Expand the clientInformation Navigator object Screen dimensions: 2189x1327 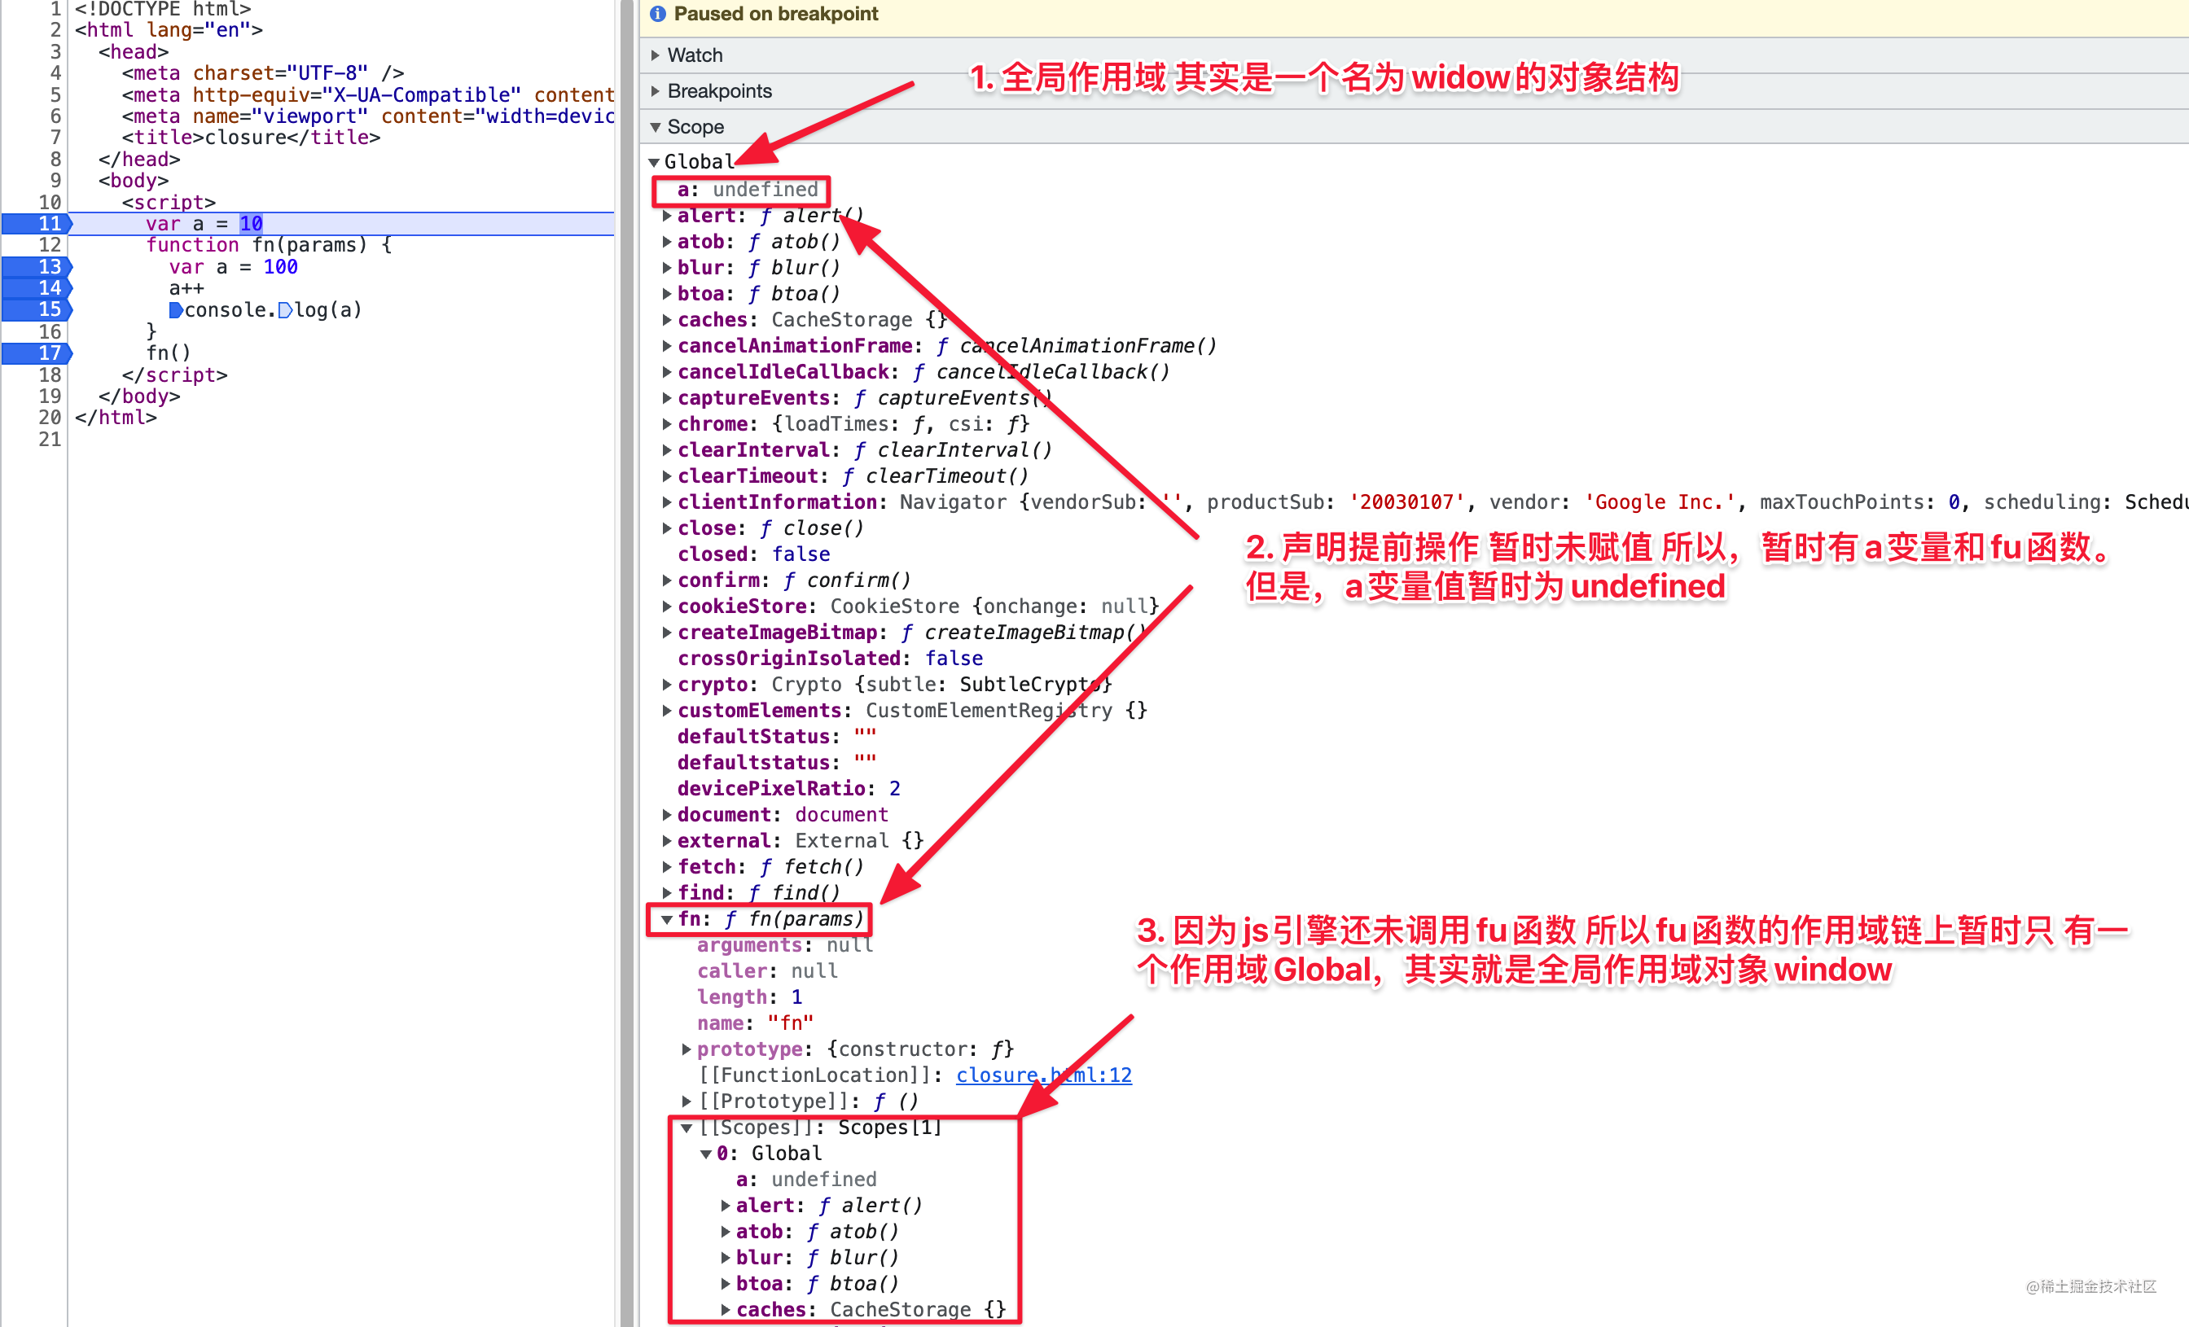666,501
